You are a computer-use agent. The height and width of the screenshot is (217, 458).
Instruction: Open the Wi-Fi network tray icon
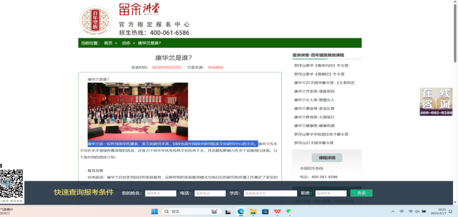pyautogui.click(x=411, y=211)
